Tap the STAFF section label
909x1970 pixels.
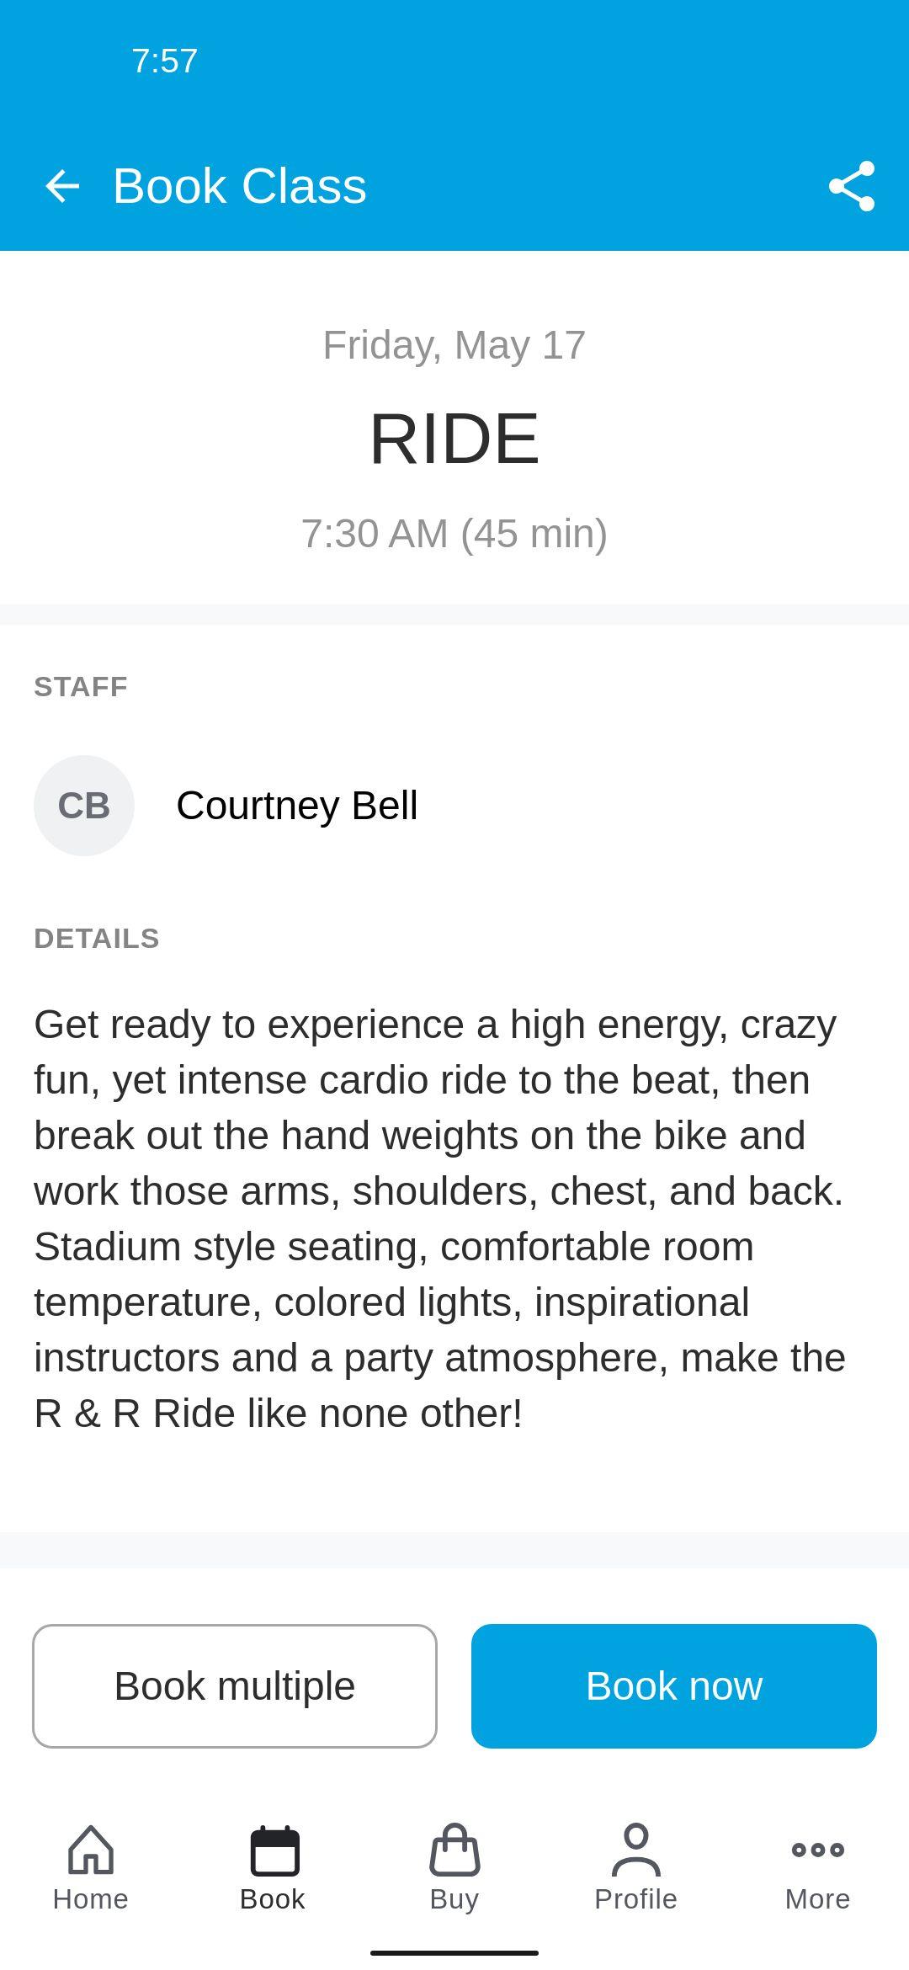81,687
